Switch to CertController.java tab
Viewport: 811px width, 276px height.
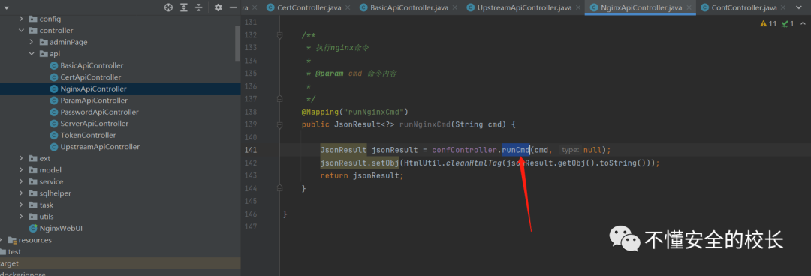tap(309, 7)
